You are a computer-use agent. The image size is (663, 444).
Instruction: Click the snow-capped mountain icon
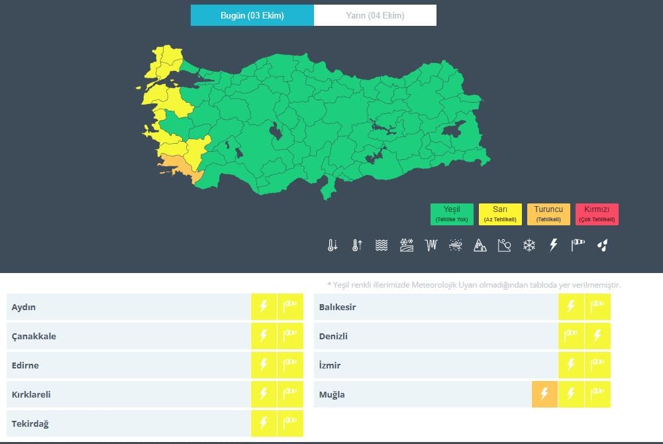(x=480, y=246)
